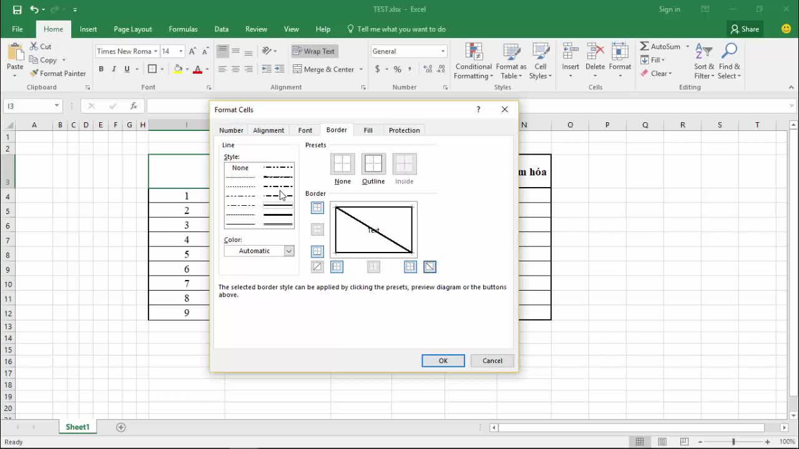The height and width of the screenshot is (449, 799).
Task: Click the horizontal scrollbar track
Action: (x=631, y=428)
